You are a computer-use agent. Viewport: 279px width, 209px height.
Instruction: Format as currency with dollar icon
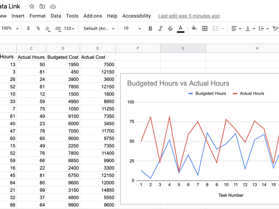coord(28,28)
